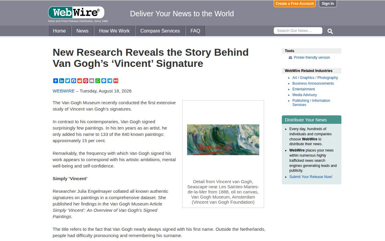Open the How We Work page
The width and height of the screenshot is (385, 241).
tap(114, 31)
